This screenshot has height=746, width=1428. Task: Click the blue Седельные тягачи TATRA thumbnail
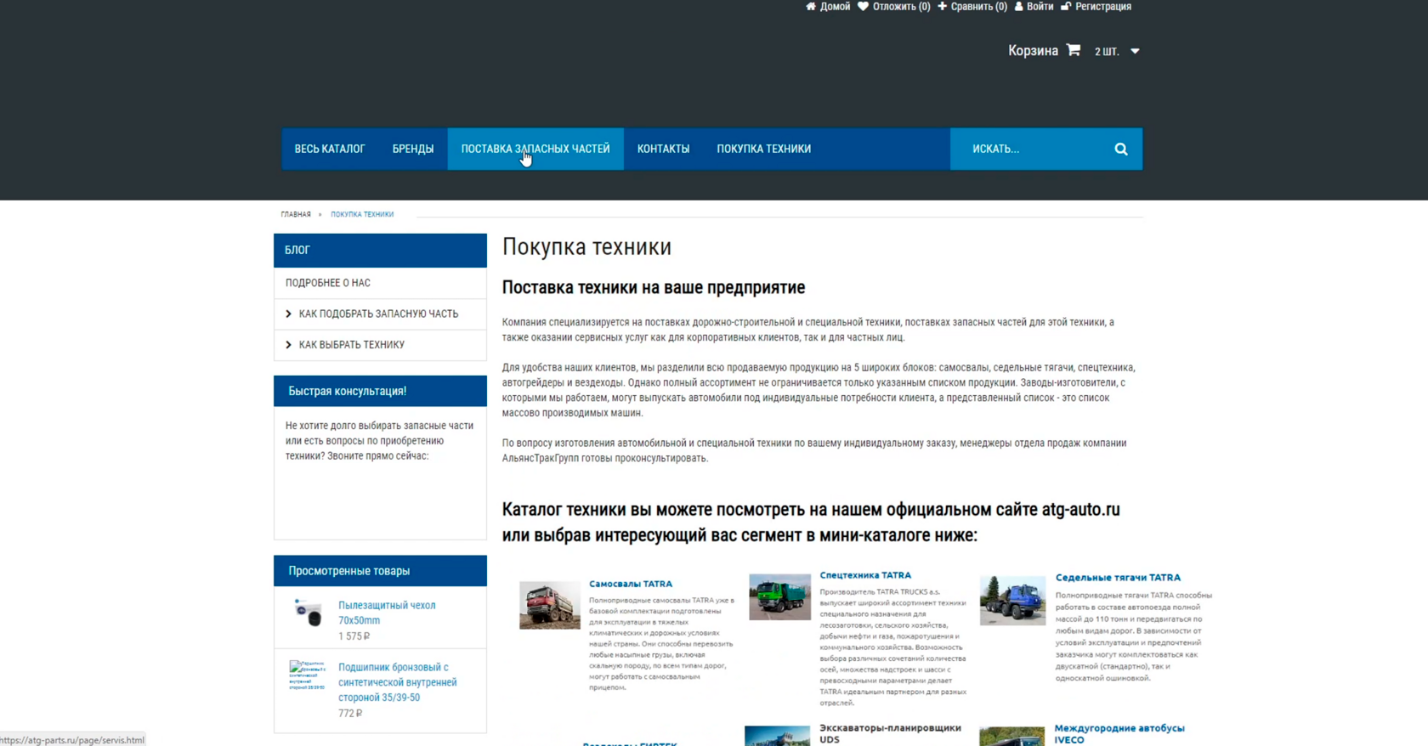pos(1012,600)
